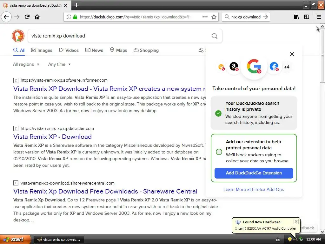Click the search bar magnifier icon
Screen dimensions: 325x244
tap(227, 17)
